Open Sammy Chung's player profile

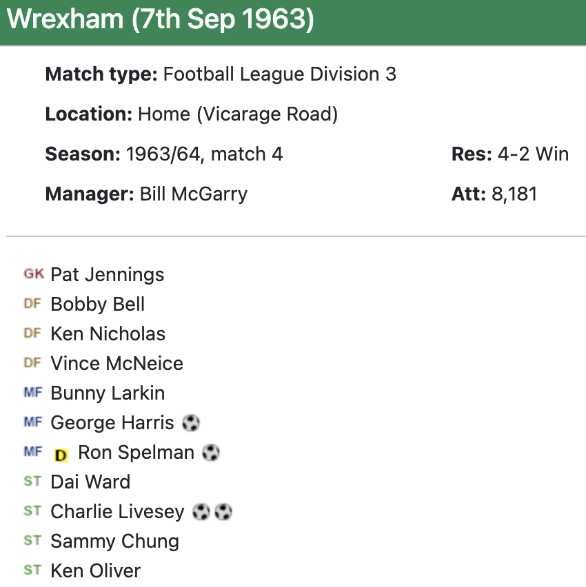[x=114, y=542]
